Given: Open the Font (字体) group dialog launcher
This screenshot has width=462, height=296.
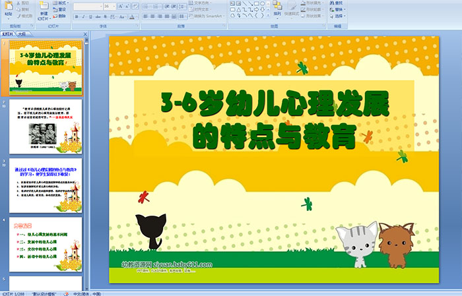Looking at the screenshot, I should pyautogui.click(x=137, y=26).
